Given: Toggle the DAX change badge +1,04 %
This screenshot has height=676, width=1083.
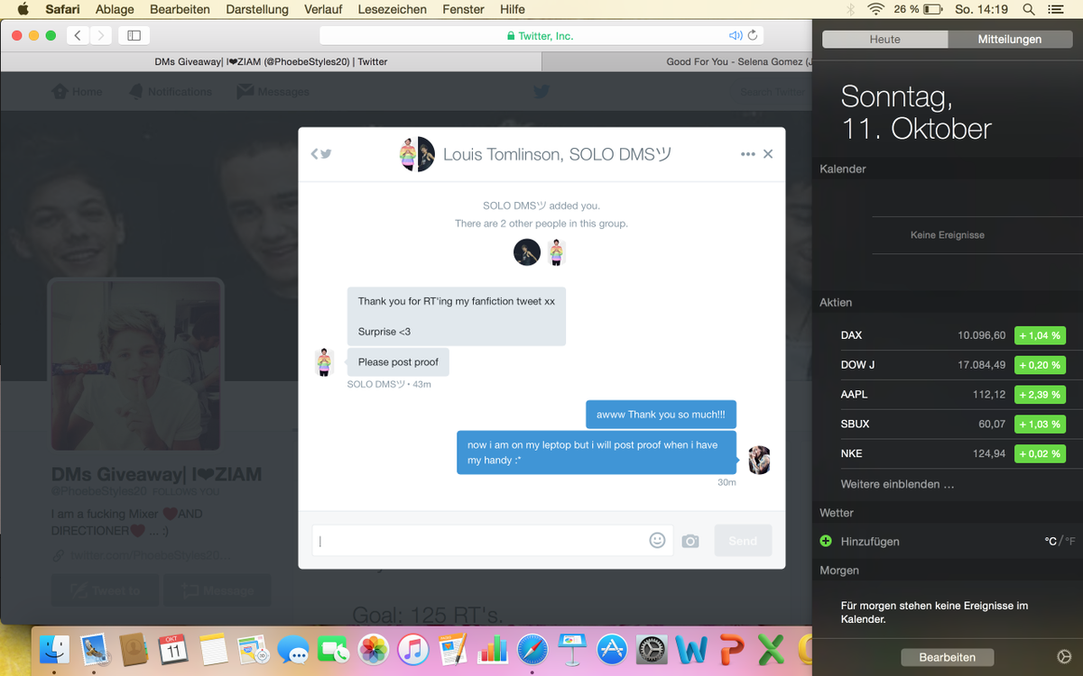Looking at the screenshot, I should pos(1040,335).
